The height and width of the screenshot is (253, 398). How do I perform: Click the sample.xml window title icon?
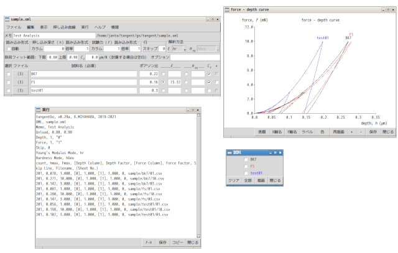coord(7,19)
